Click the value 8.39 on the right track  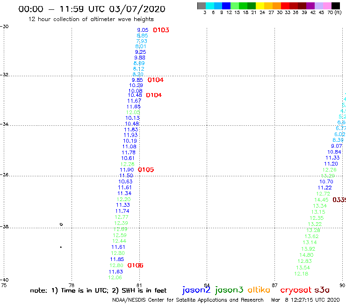click(338, 140)
